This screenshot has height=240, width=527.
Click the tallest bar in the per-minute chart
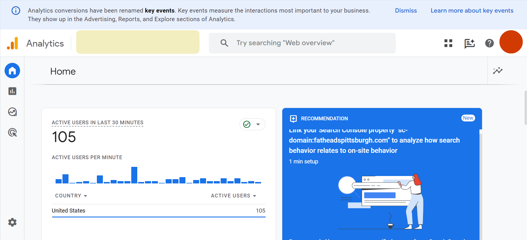coord(134,175)
